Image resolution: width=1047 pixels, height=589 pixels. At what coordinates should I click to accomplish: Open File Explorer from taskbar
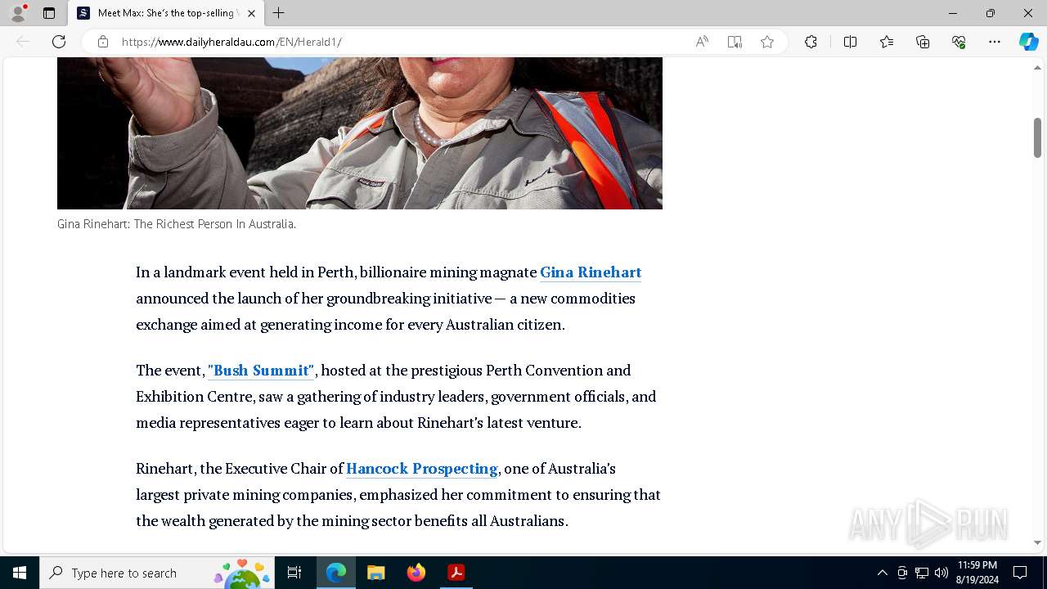[375, 573]
